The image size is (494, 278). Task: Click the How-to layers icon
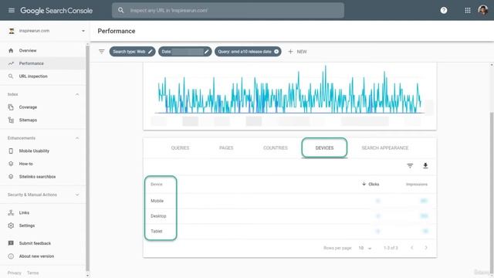[11, 164]
